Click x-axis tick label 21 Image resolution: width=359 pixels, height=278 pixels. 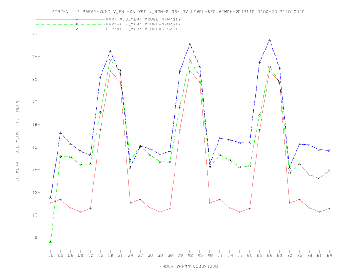(120, 255)
